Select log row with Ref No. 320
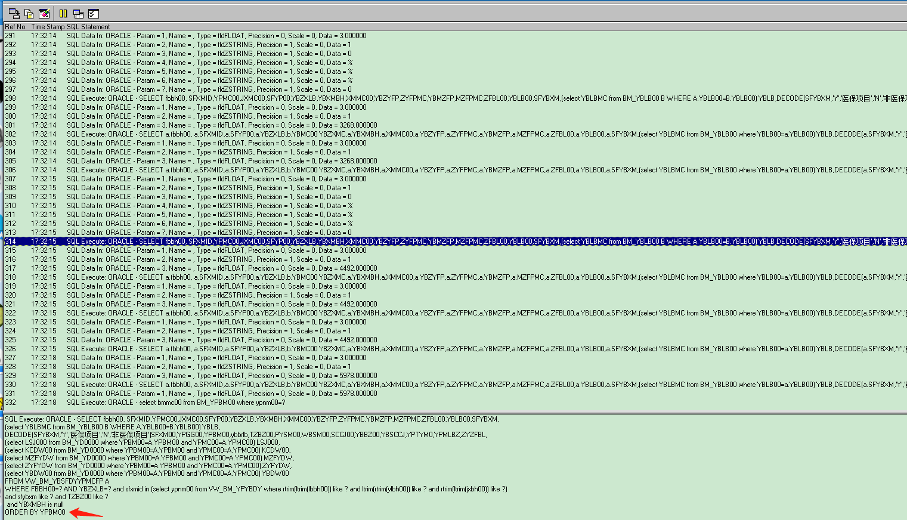 (456, 295)
